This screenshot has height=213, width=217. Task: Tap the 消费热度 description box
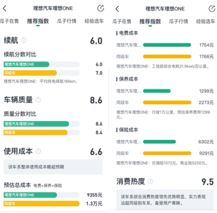pyautogui.click(x=165, y=200)
